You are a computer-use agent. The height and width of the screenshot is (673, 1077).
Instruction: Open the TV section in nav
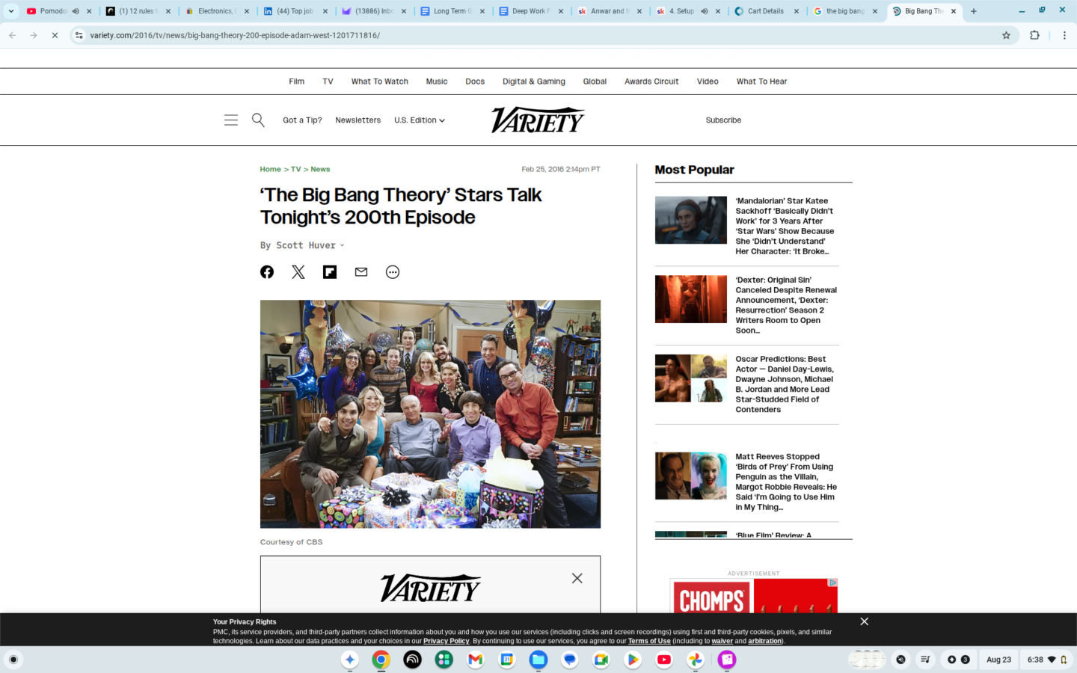(328, 82)
